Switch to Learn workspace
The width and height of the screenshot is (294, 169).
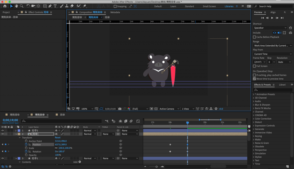[x=173, y=6]
